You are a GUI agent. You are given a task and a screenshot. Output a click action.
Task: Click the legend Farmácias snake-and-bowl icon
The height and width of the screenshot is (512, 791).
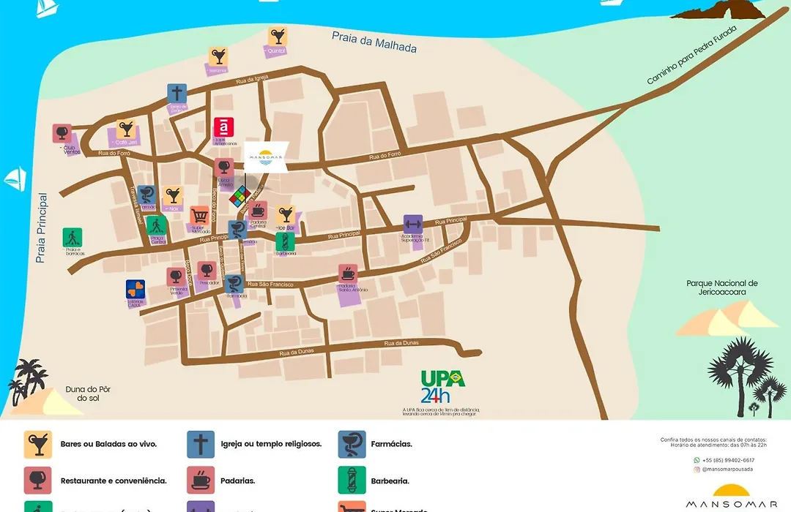click(352, 444)
